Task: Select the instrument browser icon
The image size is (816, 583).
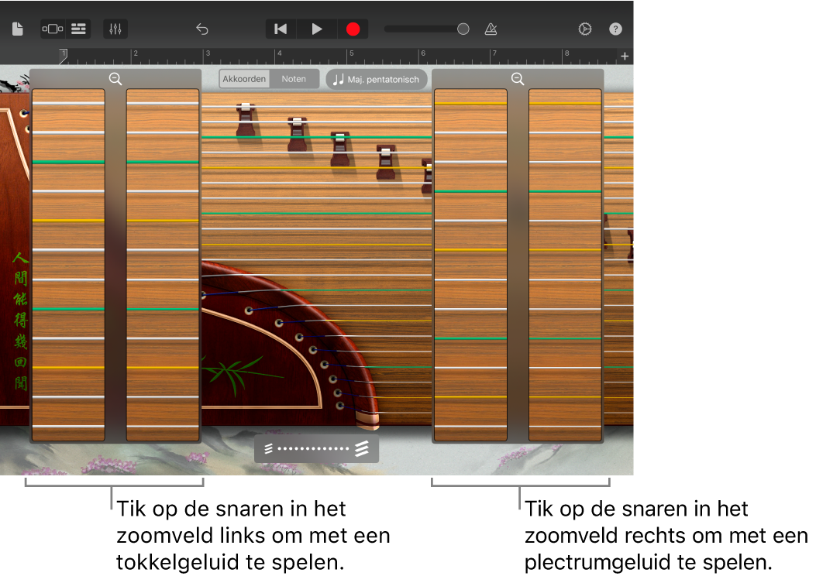Action: (52, 29)
